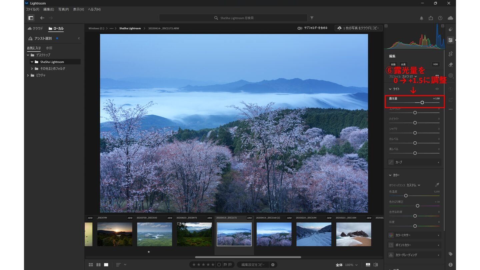480x270 pixels.
Task: Switch to photo grid view
Action: coord(91,265)
